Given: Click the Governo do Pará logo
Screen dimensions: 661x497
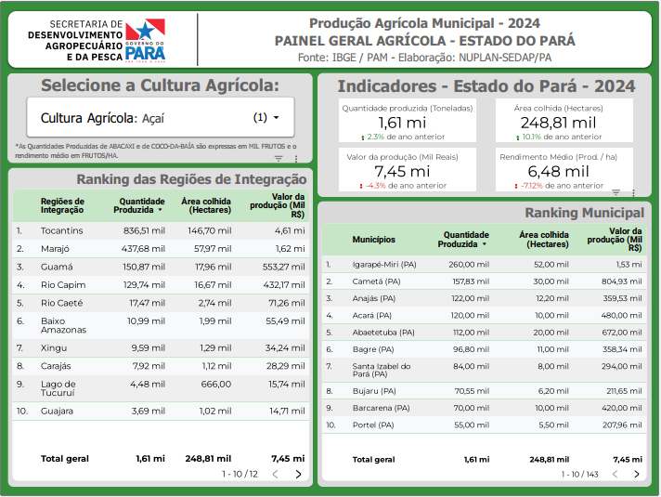Looking at the screenshot, I should pos(145,41).
